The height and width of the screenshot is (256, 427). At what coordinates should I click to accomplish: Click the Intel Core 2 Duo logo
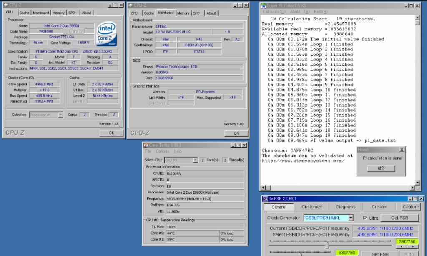(x=106, y=34)
